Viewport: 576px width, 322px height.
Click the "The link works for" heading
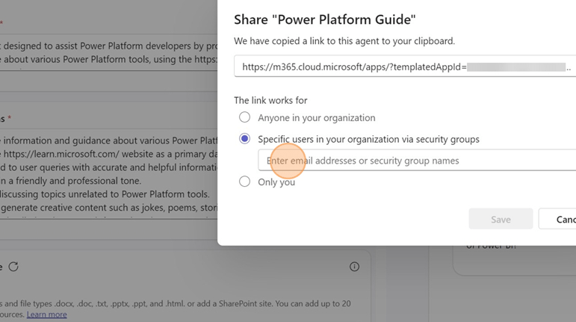click(270, 100)
